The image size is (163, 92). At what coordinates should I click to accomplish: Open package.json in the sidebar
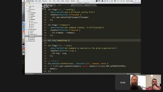coord(32,38)
